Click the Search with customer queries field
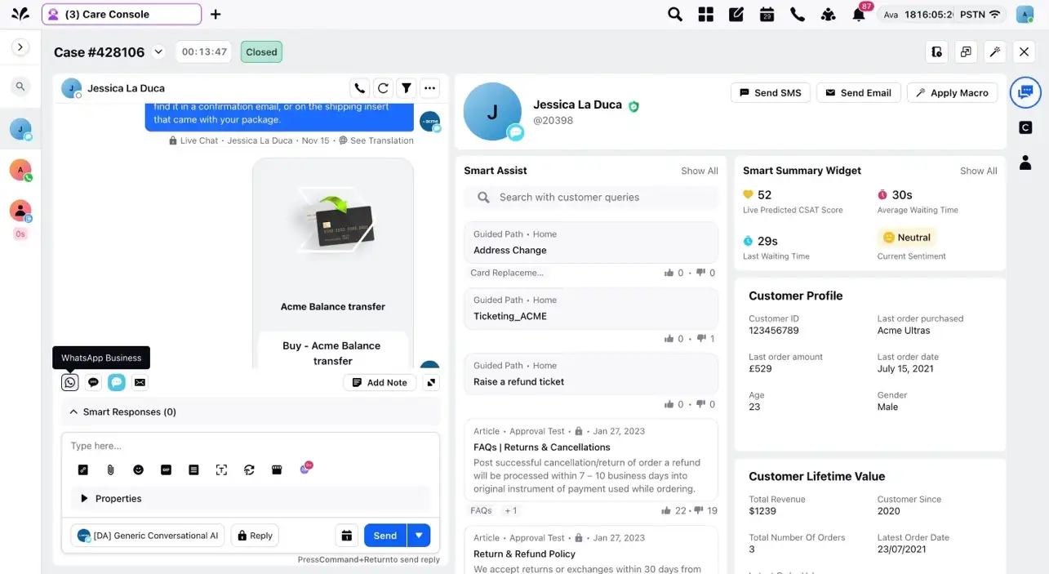This screenshot has height=574, width=1049. coord(592,197)
